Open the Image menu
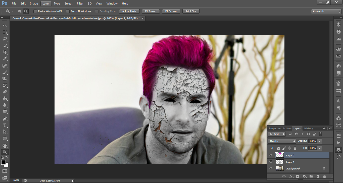 (x=34, y=4)
